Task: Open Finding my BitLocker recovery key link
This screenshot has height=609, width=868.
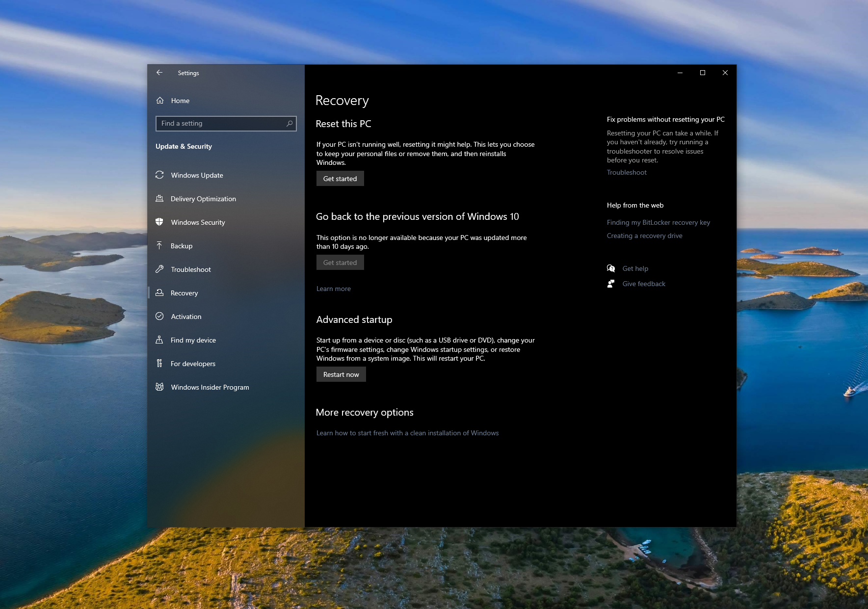Action: [658, 222]
